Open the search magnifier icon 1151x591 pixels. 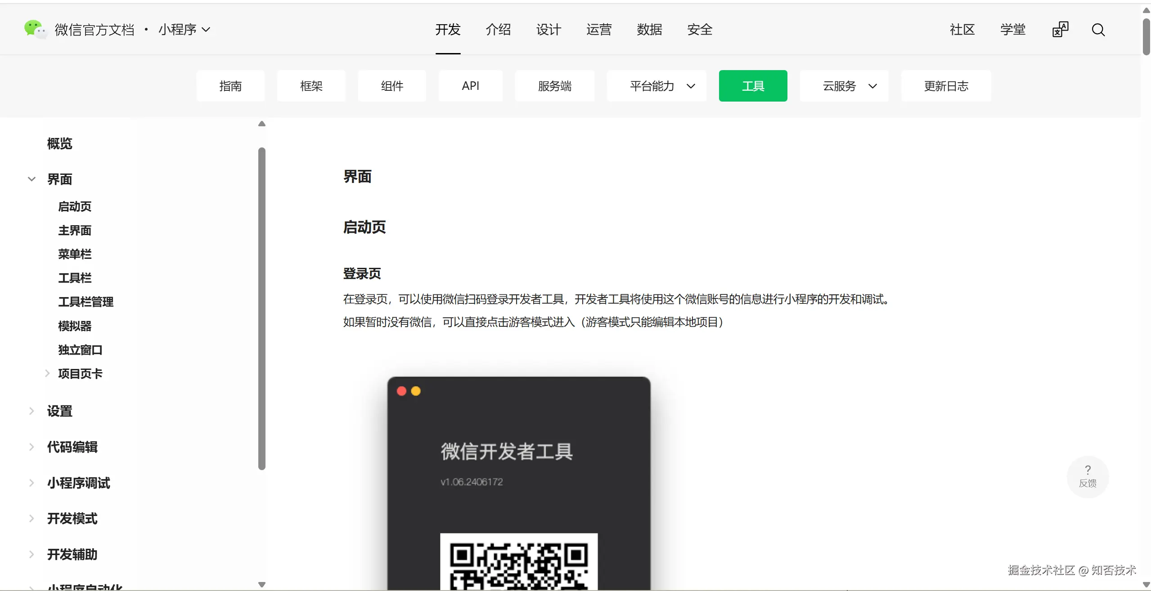[x=1098, y=30]
